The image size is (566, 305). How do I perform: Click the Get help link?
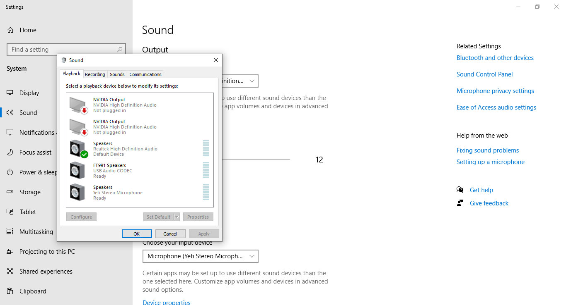[x=481, y=190]
